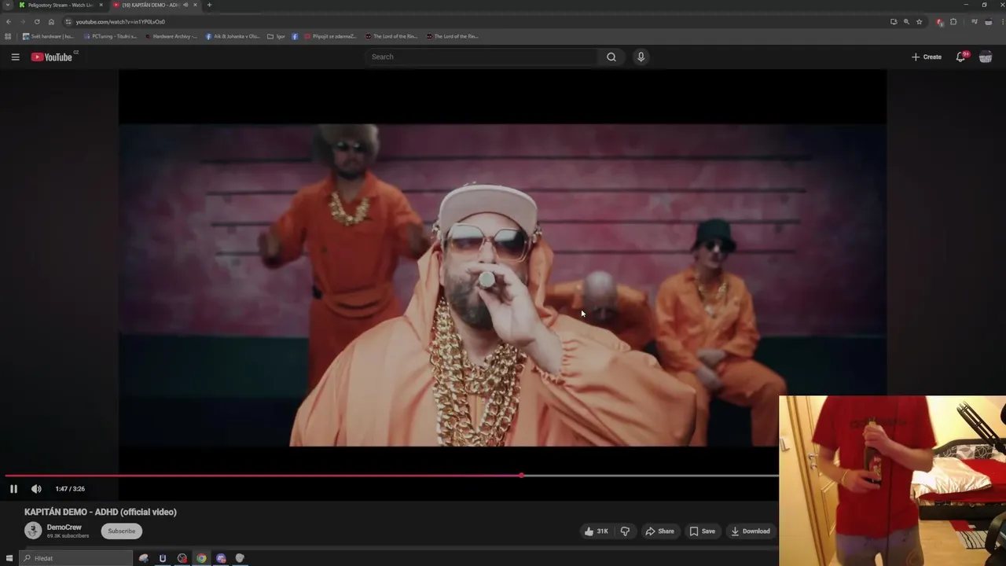Open the tab search dropdown arrow

click(x=8, y=6)
